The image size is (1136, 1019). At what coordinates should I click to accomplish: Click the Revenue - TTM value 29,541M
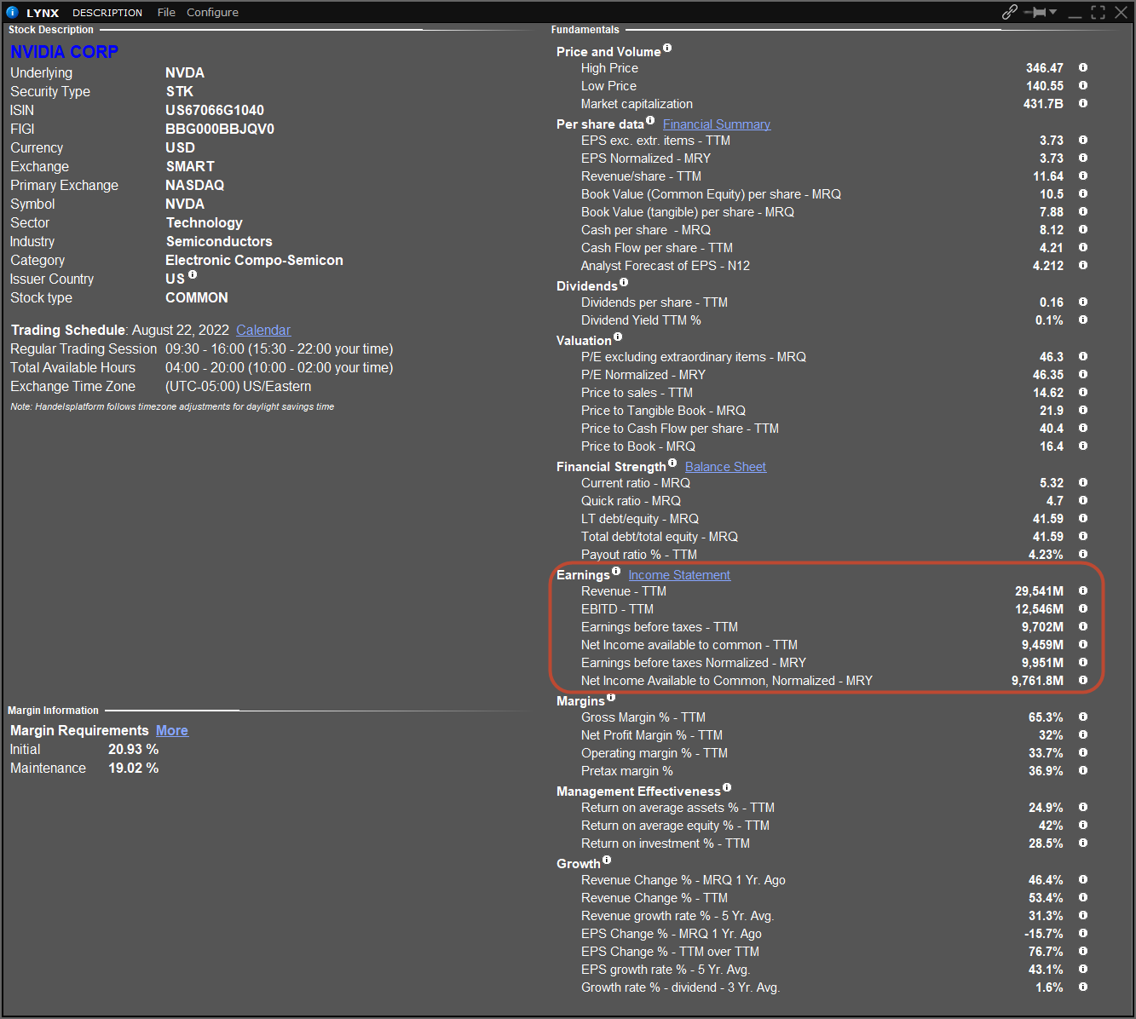[1039, 591]
